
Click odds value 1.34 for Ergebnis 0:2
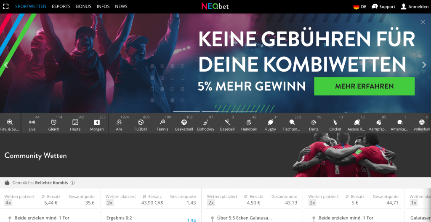(192, 220)
